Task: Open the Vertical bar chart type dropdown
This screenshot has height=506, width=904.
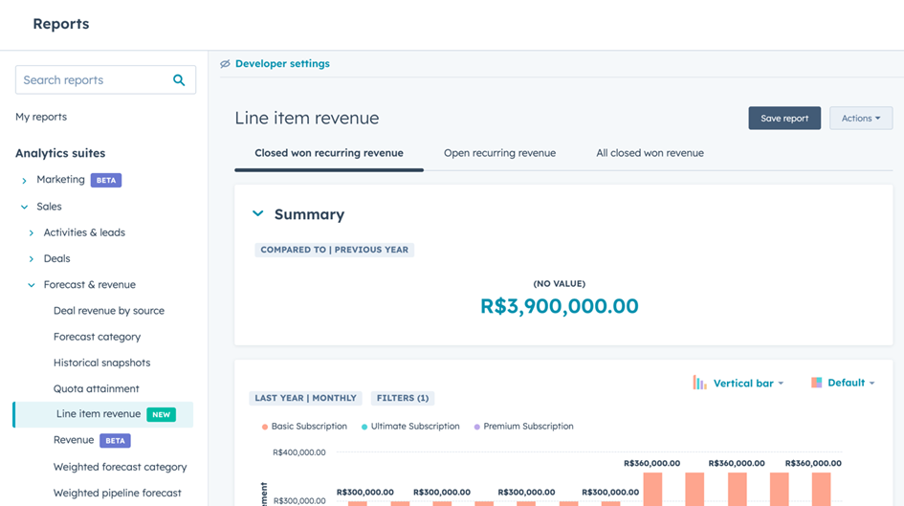Action: pyautogui.click(x=748, y=384)
